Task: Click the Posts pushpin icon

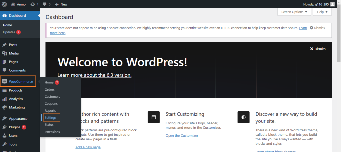Action: [x=4, y=45]
